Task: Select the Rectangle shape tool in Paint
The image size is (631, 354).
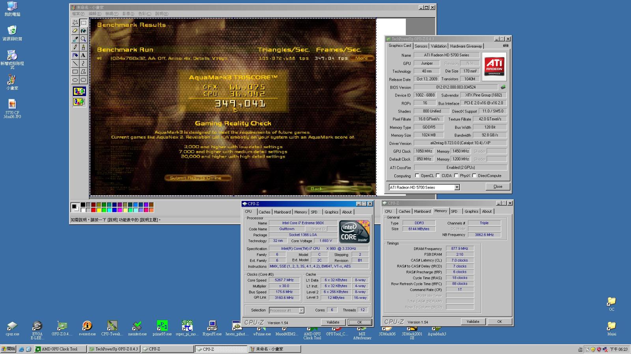Action: click(x=75, y=72)
